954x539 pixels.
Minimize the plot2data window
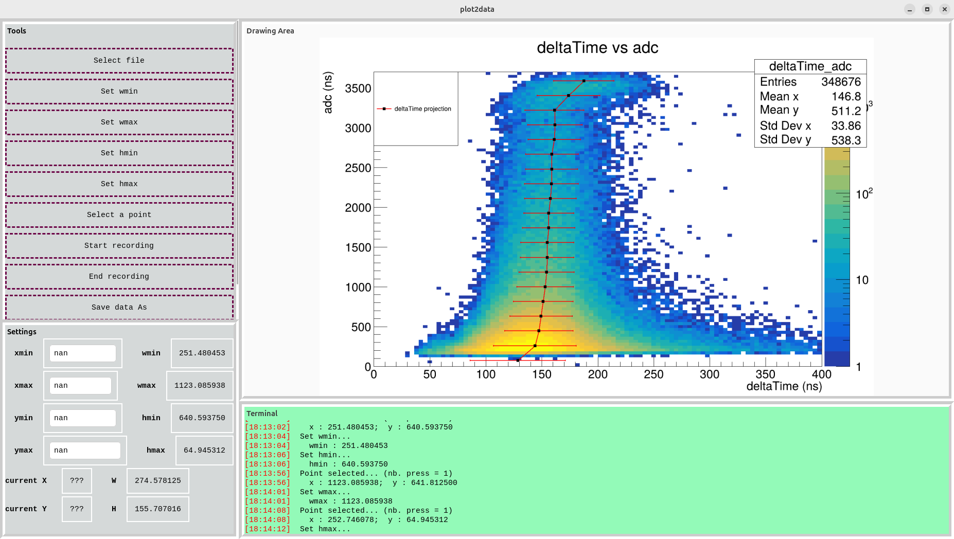[910, 9]
